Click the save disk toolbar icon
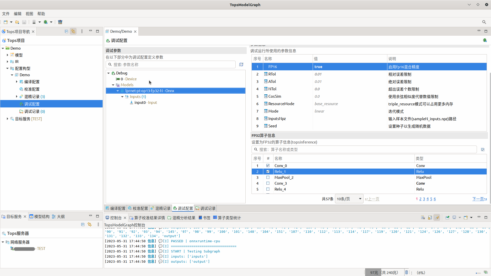491x276 pixels. coord(24,22)
